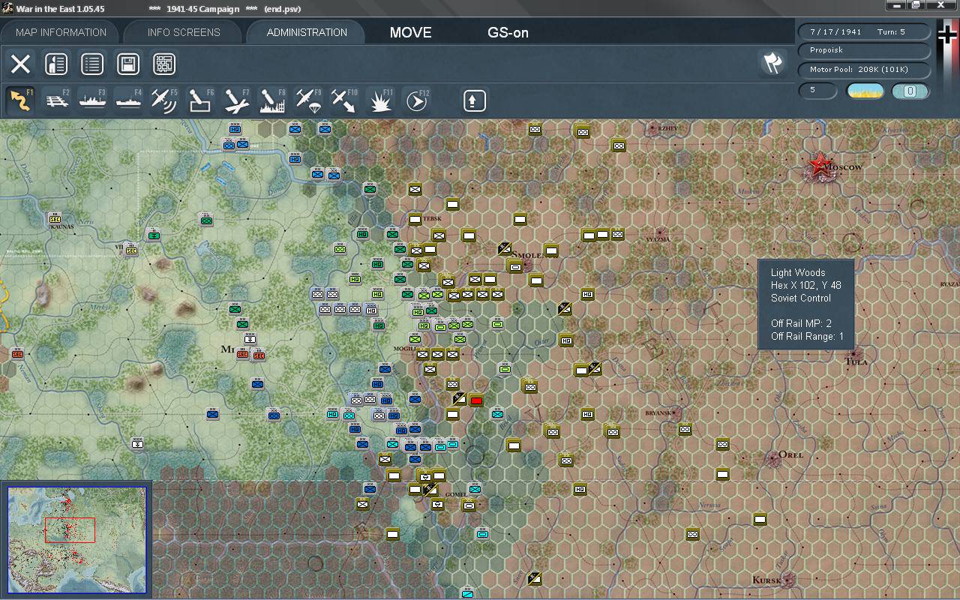This screenshot has height=600, width=960.
Task: Click the twin white flags icon
Action: pos(772,63)
